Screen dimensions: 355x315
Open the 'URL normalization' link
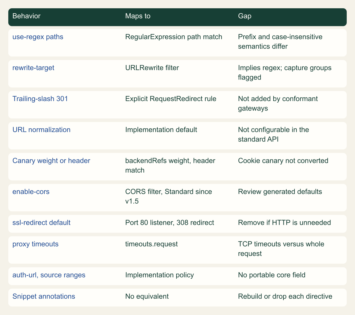pyautogui.click(x=41, y=130)
